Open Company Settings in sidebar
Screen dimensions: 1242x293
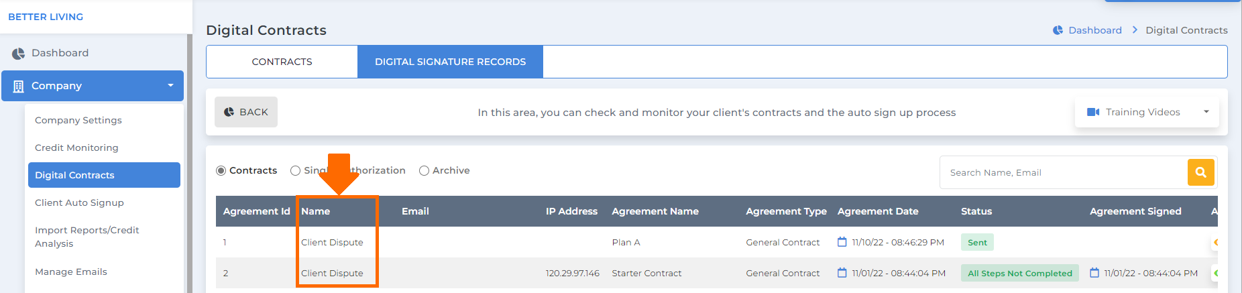[78, 120]
